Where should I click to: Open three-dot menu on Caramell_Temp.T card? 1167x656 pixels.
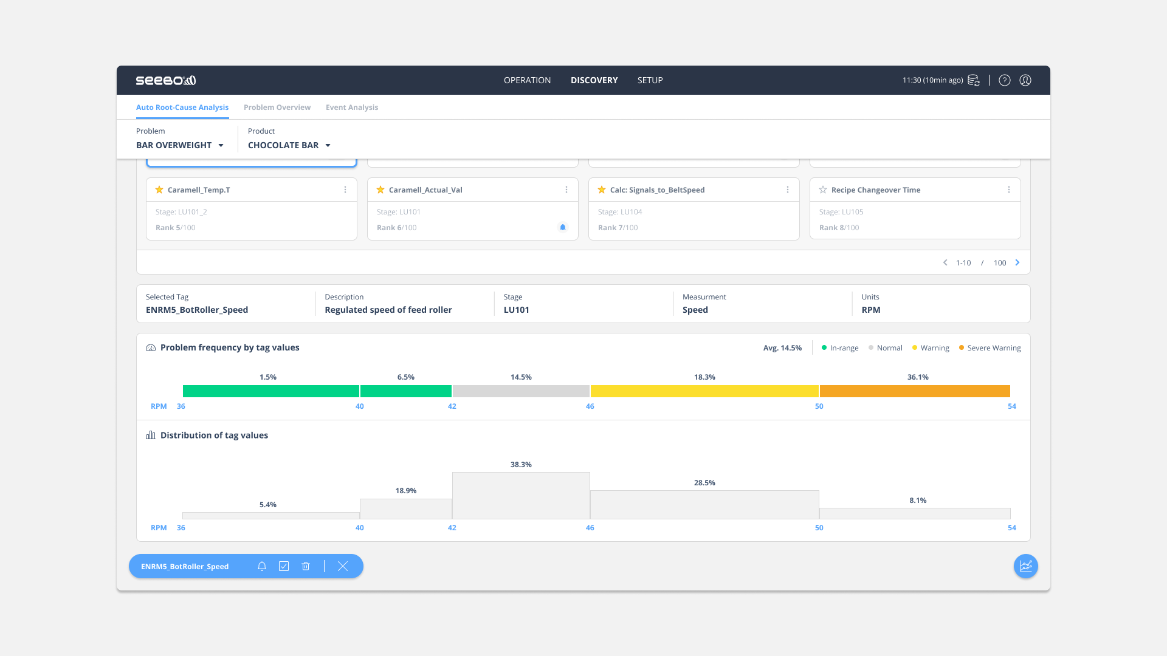click(x=345, y=190)
